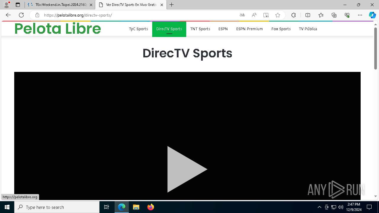Open ESPN channel

[223, 29]
